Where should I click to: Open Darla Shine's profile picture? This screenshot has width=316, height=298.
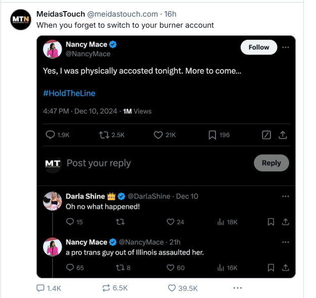click(53, 200)
